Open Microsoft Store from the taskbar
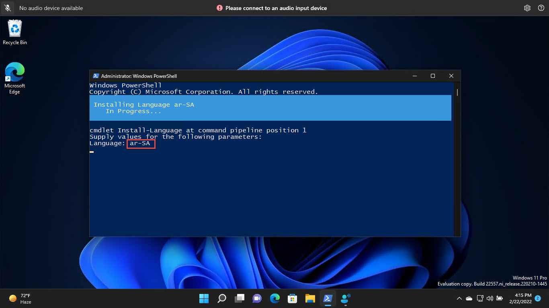549x308 pixels. (x=292, y=298)
